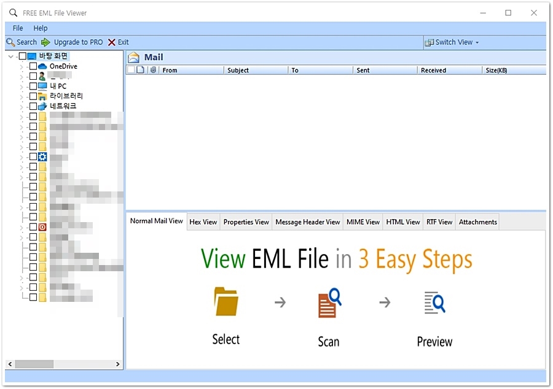The image size is (553, 389).
Task: Sort by the To column header
Action: pos(321,70)
